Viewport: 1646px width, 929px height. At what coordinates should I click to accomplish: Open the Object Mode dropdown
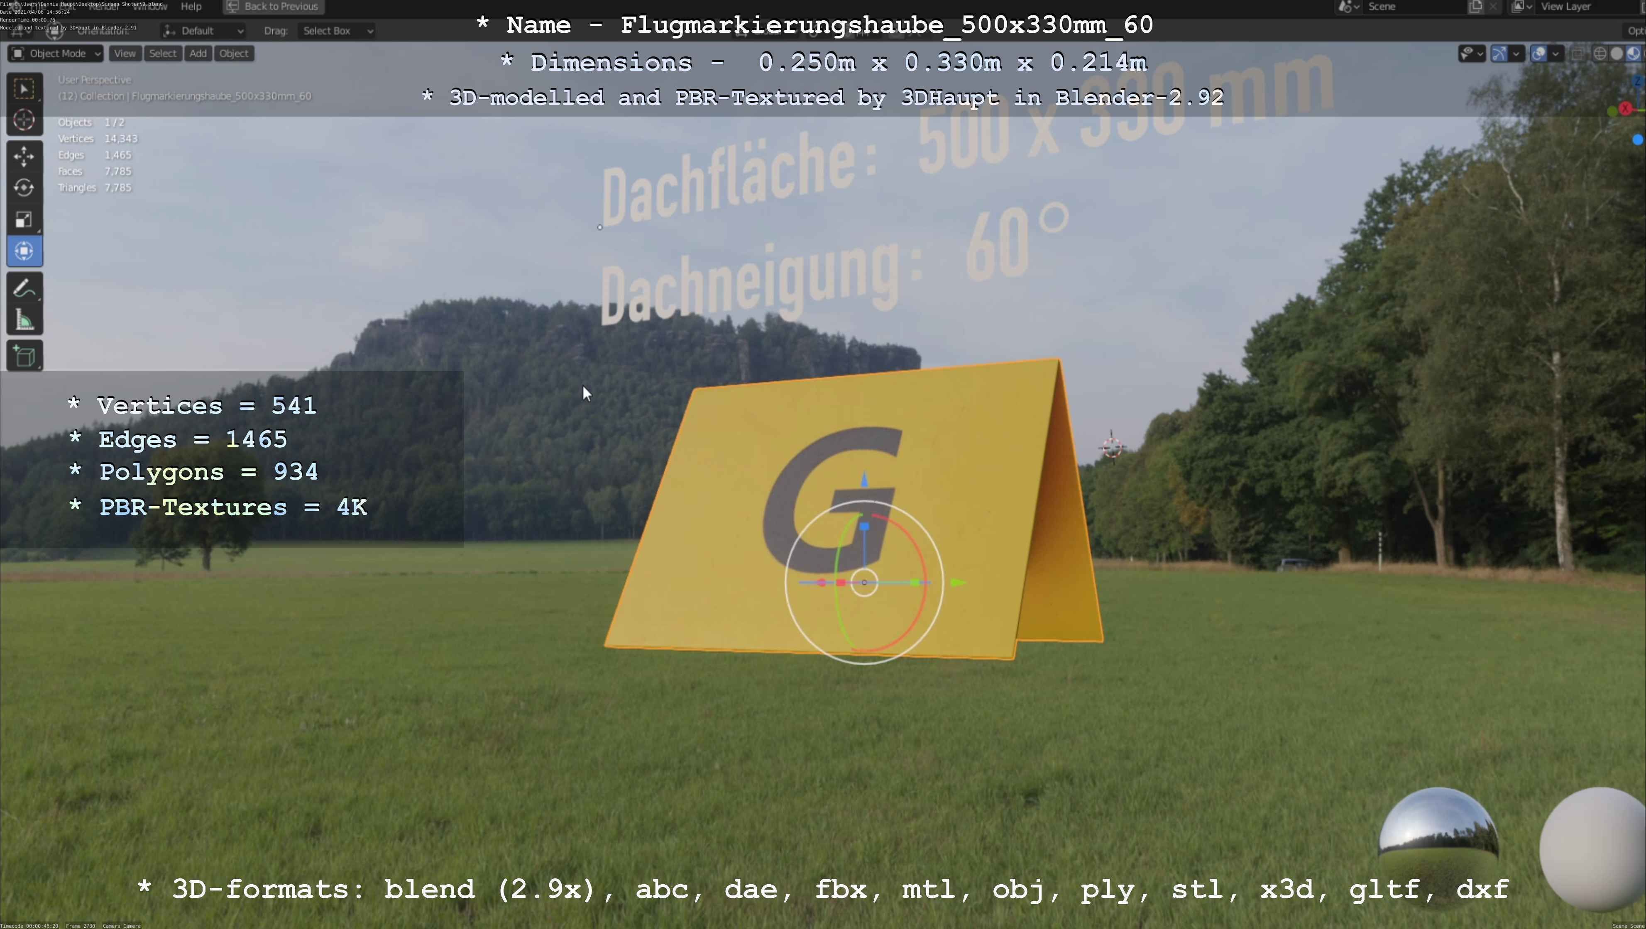56,54
